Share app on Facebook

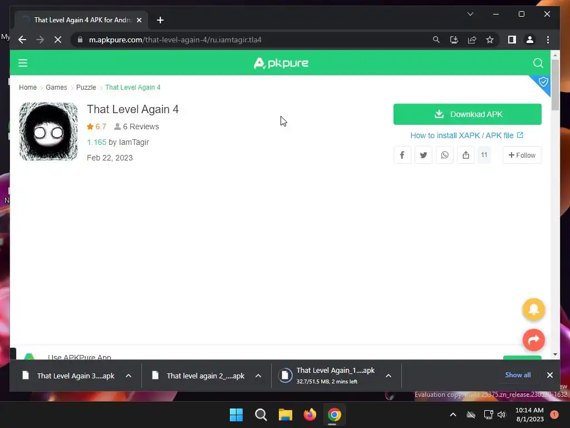pyautogui.click(x=402, y=155)
